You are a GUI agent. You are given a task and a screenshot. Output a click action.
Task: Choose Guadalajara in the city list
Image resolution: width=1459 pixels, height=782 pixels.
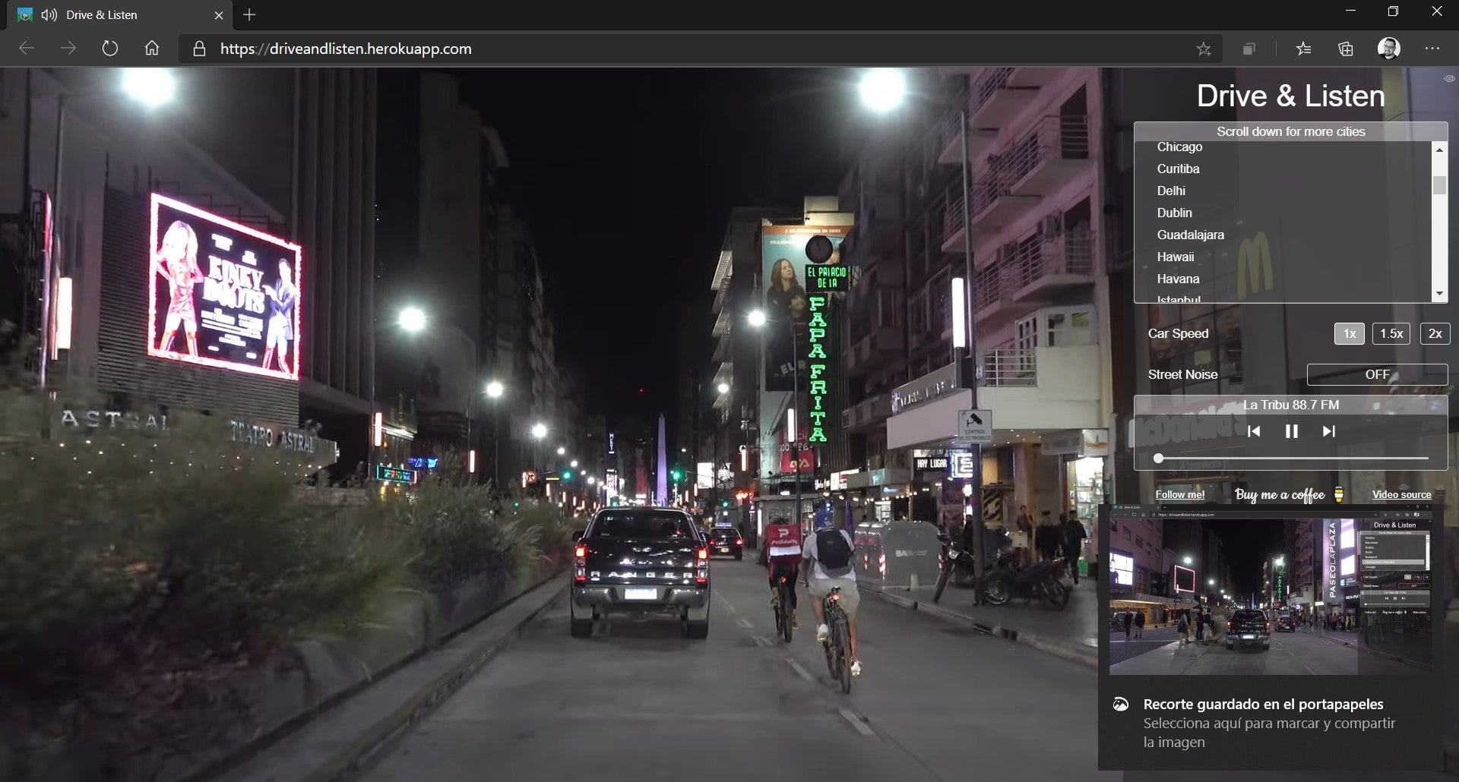[1190, 235]
